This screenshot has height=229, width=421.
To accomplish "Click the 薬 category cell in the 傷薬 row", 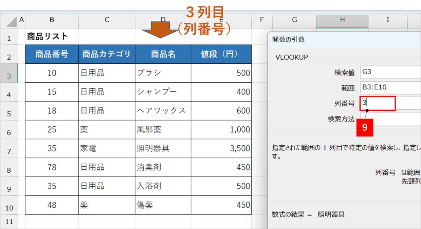I will coord(107,205).
